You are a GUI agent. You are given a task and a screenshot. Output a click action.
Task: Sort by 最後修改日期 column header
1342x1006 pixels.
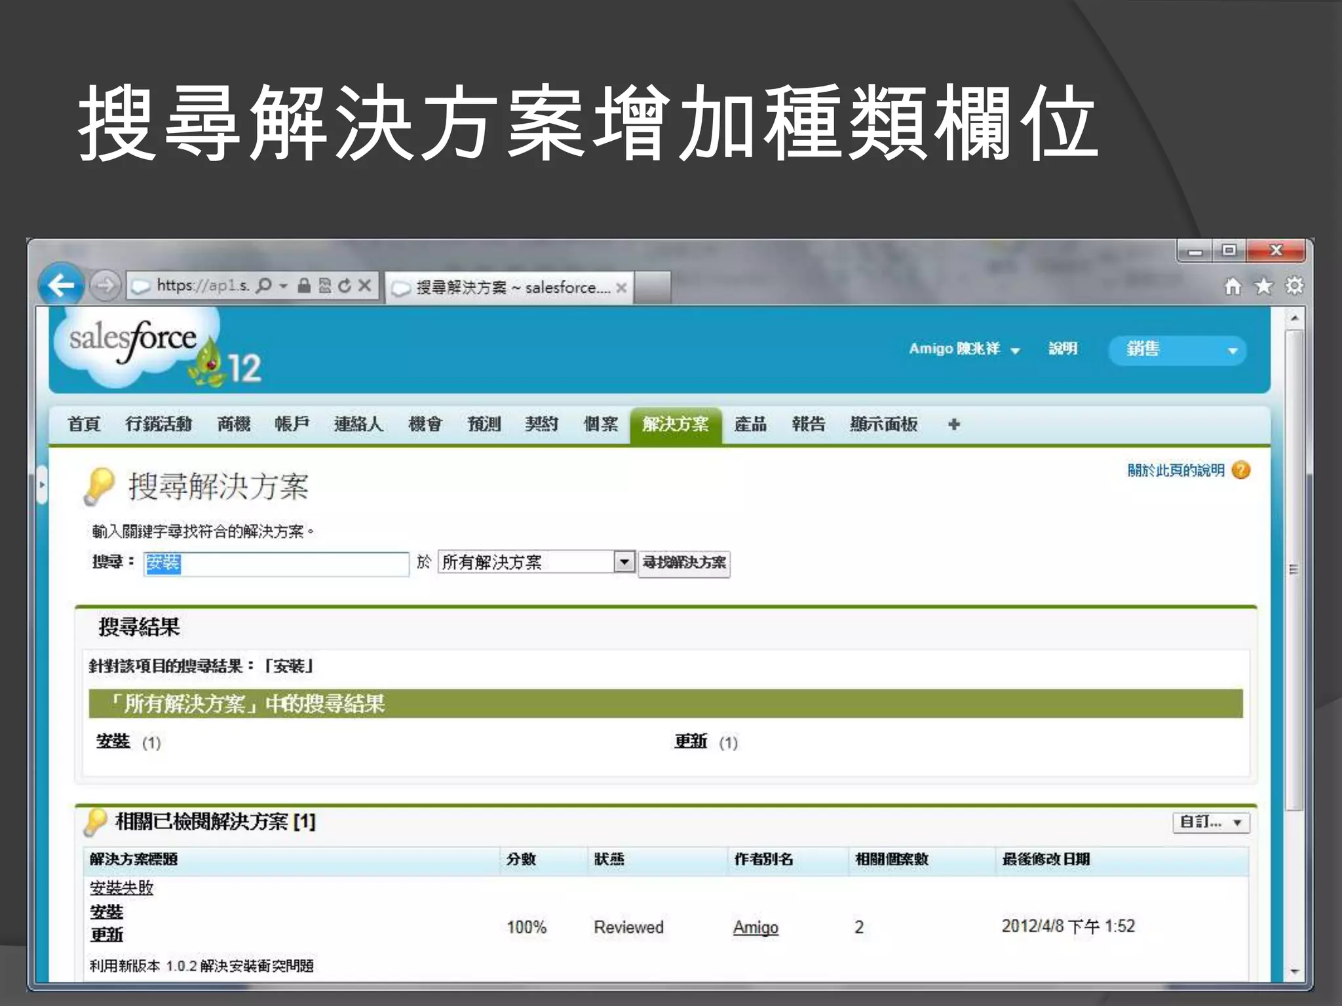(1046, 859)
